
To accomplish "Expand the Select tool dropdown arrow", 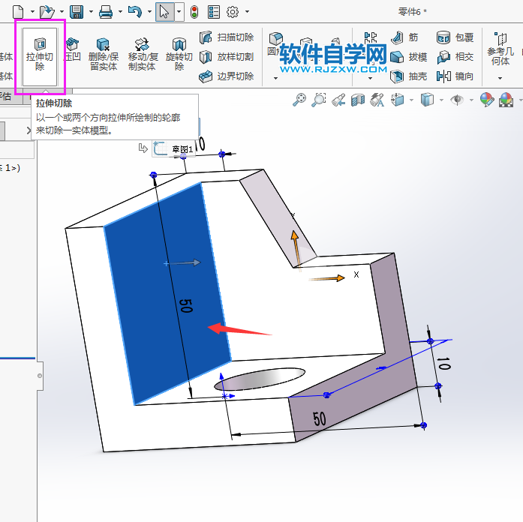I will (x=179, y=12).
